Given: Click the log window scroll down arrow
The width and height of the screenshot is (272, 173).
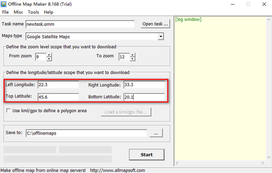Looking at the screenshot, I should coord(269,158).
